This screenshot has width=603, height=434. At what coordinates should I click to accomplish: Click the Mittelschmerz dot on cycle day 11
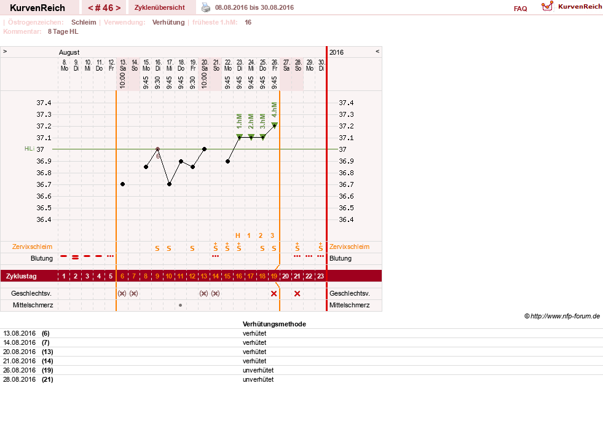pos(180,305)
